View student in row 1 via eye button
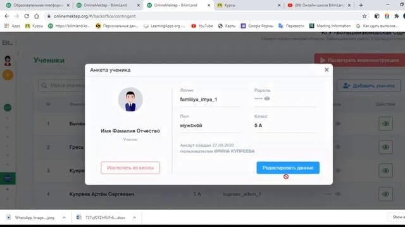This screenshot has height=227, width=405. pyautogui.click(x=385, y=124)
